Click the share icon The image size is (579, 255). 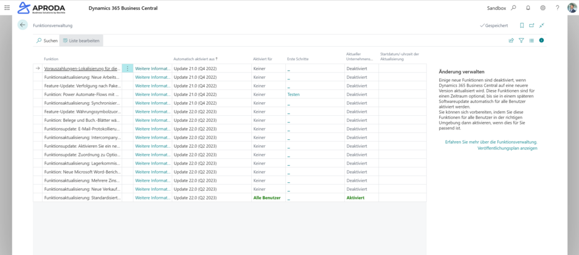click(x=511, y=41)
